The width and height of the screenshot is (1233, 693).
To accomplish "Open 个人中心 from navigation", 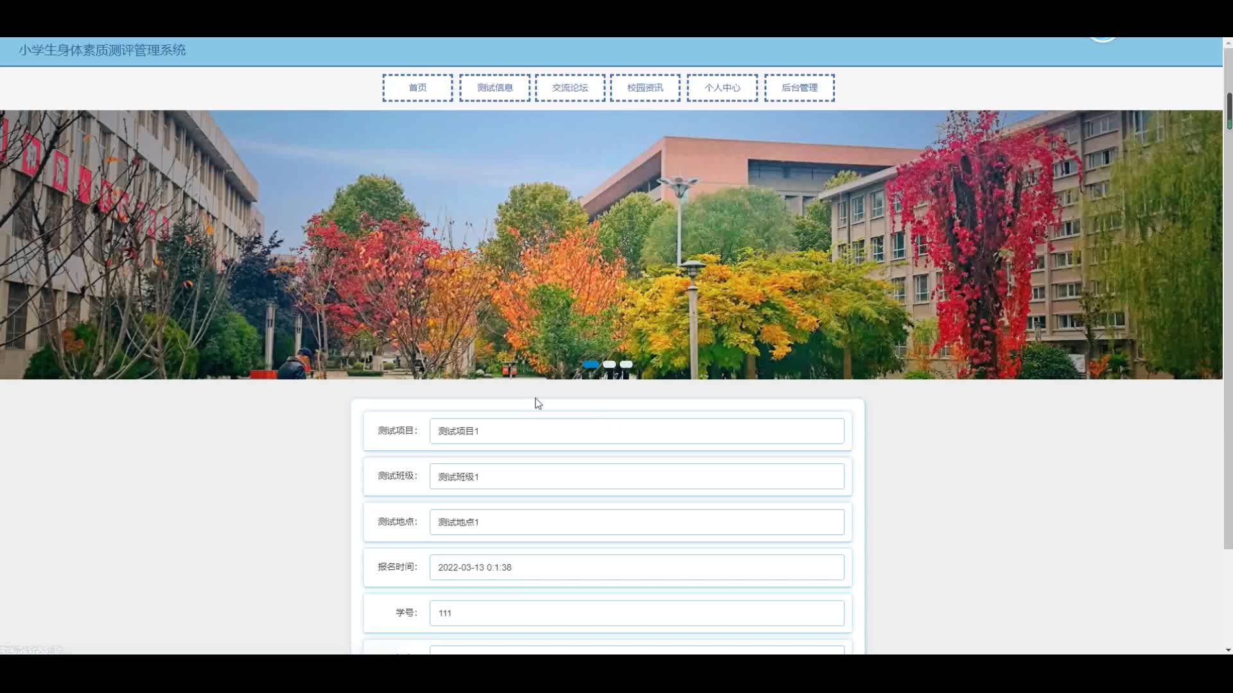I will click(722, 88).
